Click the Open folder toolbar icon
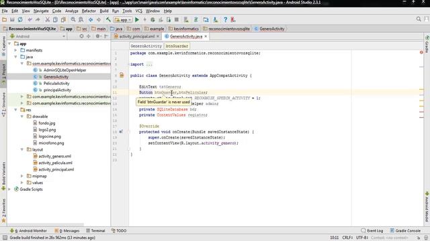Image resolution: width=430 pixels, height=241 pixels. click(5, 19)
